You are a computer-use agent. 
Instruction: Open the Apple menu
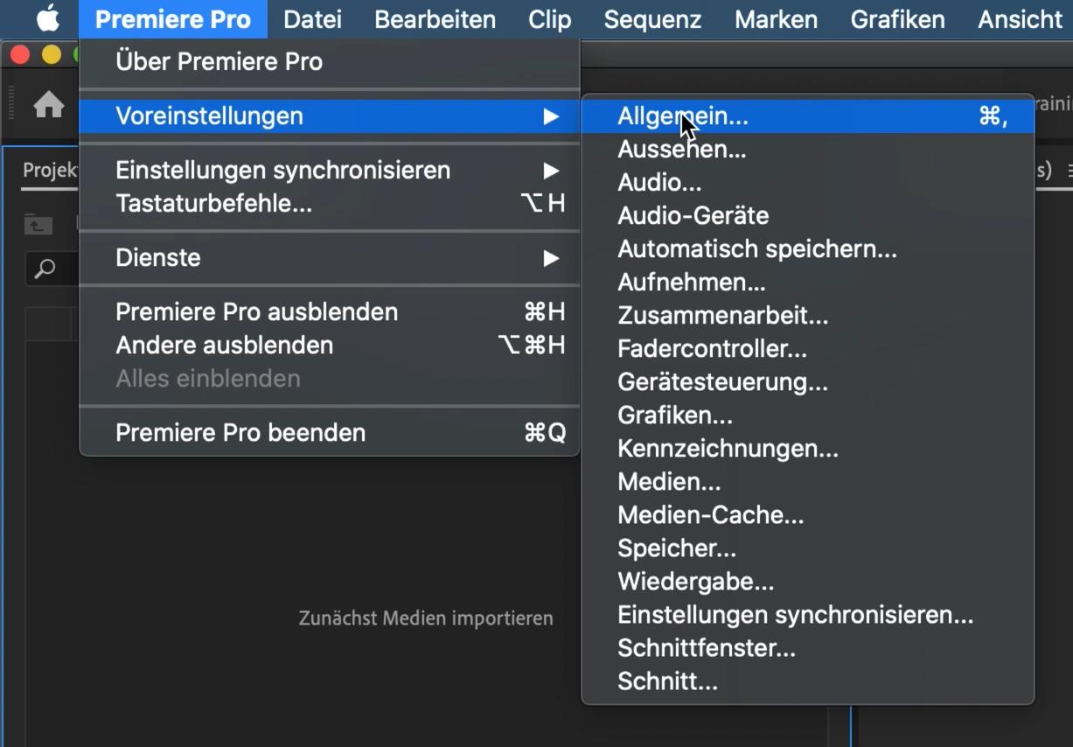click(47, 18)
